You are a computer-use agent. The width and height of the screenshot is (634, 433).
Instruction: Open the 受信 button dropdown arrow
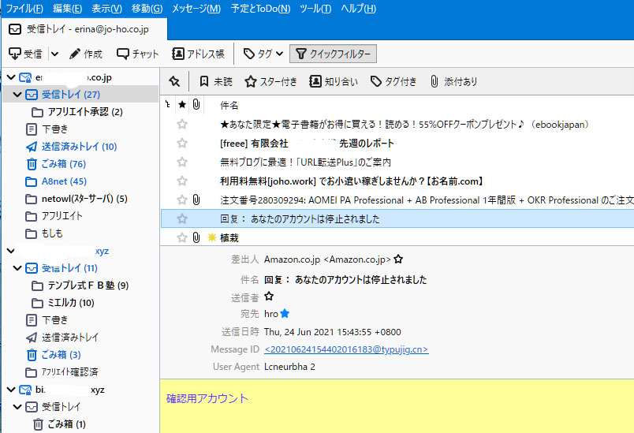tap(54, 54)
